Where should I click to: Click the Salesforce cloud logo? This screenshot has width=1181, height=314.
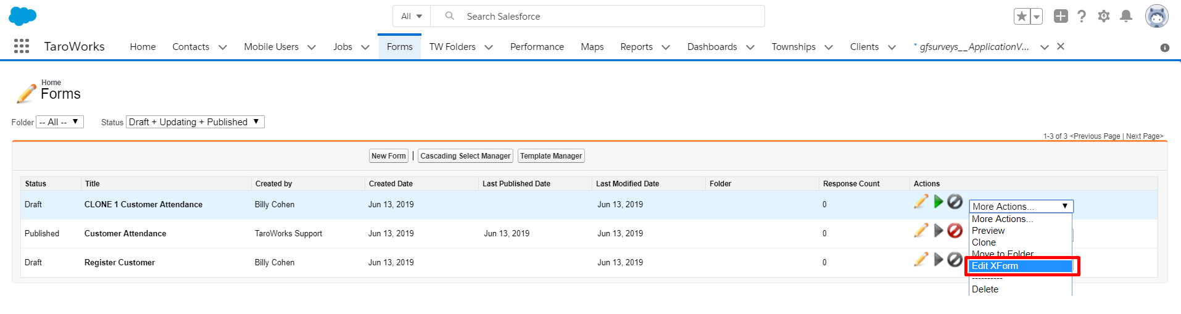pos(23,16)
